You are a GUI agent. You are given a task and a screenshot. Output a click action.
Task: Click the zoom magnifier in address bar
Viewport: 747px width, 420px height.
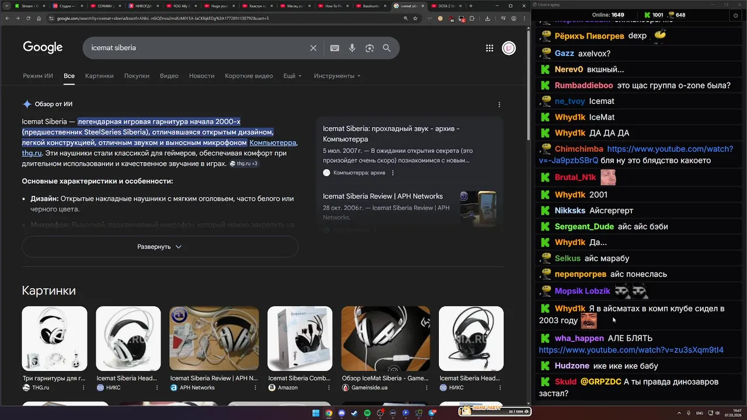tap(406, 18)
